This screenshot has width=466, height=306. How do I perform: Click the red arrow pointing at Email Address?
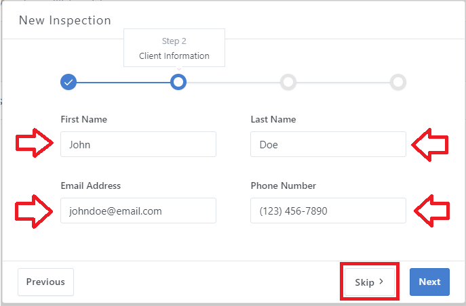tap(34, 211)
